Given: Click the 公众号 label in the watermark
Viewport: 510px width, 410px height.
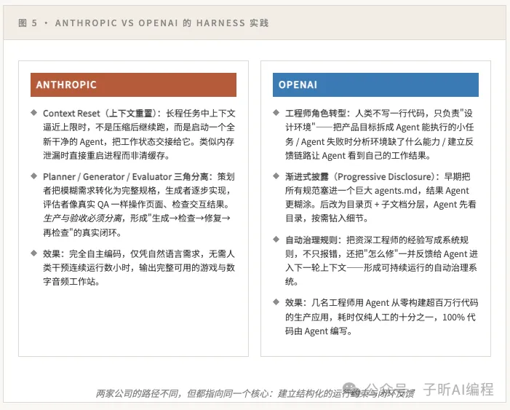Looking at the screenshot, I should click(x=386, y=389).
